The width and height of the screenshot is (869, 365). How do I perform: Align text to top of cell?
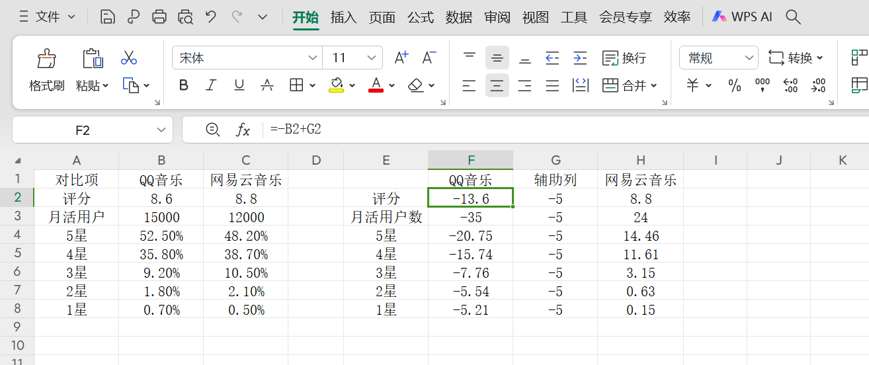point(470,58)
